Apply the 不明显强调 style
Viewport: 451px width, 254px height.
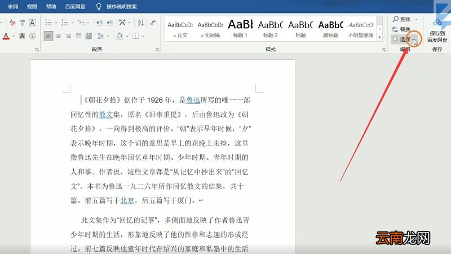coord(361,29)
